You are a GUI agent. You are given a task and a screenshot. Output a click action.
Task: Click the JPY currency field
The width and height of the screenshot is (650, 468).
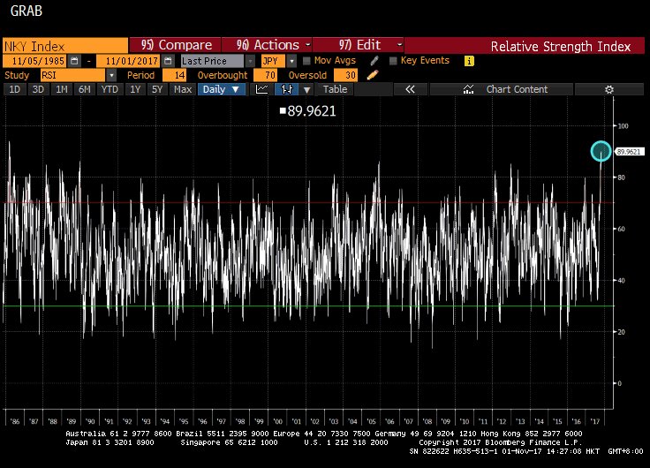pos(274,61)
